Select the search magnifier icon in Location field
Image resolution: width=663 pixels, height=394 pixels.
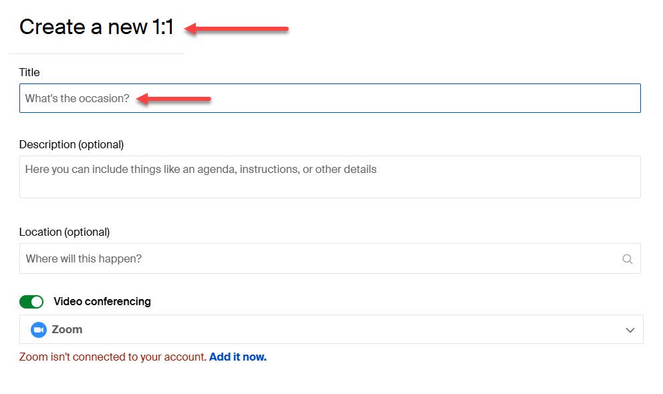627,258
